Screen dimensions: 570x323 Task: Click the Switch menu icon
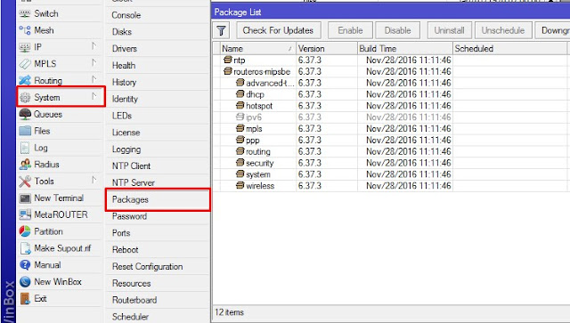[25, 14]
